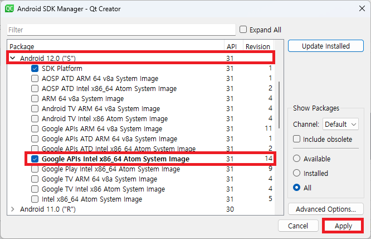Viewport: 371px width, 239px height.
Task: Collapse the Android 12.0 ("S") tree node
Action: (x=13, y=58)
